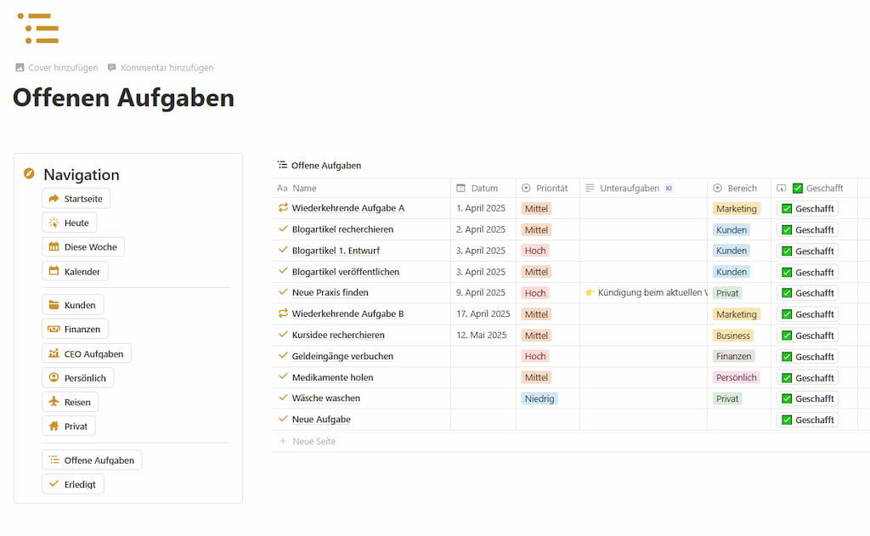Open the Name column header menu
The width and height of the screenshot is (870, 536).
click(361, 188)
